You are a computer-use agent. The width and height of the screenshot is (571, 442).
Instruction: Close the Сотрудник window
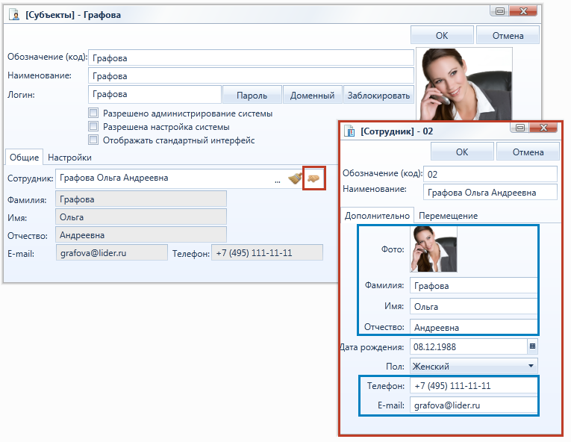click(543, 127)
